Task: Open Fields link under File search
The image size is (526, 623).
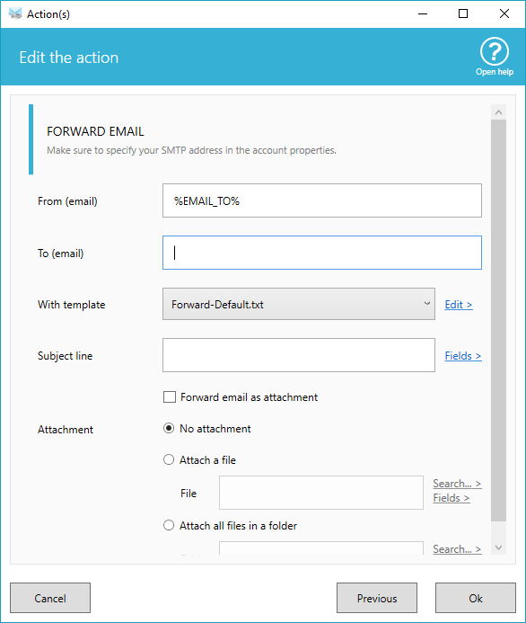Action: click(451, 498)
